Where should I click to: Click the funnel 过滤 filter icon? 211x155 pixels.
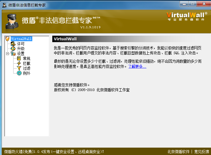19,68
